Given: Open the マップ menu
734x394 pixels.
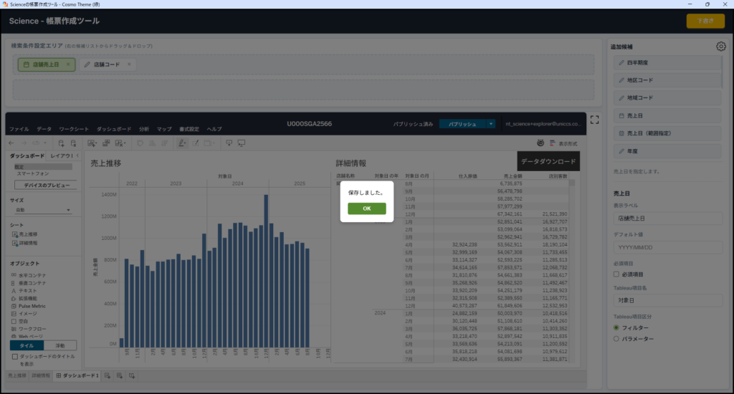Looking at the screenshot, I should point(164,129).
